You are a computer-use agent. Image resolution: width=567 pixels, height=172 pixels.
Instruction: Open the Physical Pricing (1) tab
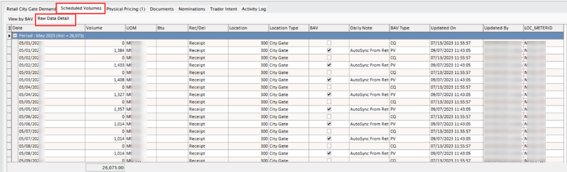click(x=125, y=9)
